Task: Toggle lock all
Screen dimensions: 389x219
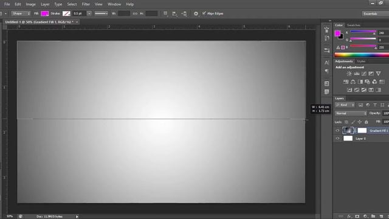Action: [366, 122]
